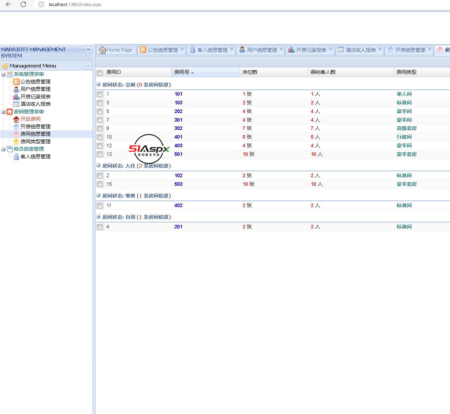Click the bar chart icon for 开房记录报表
Viewport: 450px width, 414px height.
point(16,97)
